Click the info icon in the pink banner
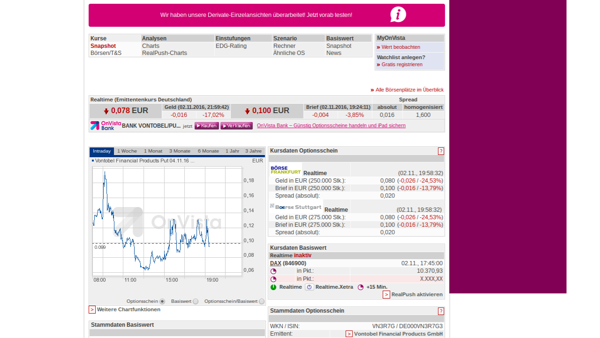 click(x=398, y=15)
